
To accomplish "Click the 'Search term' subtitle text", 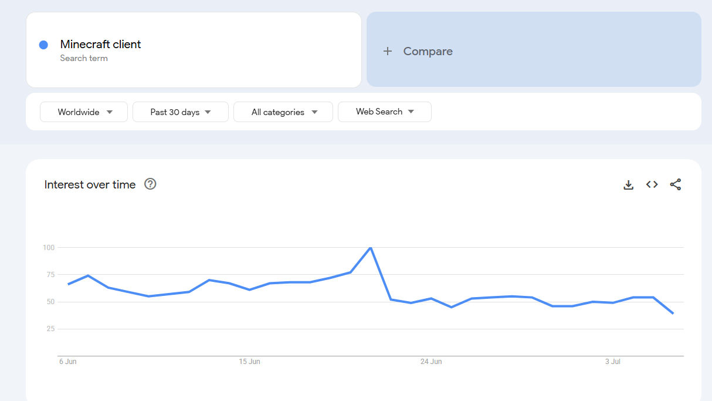I will [84, 58].
